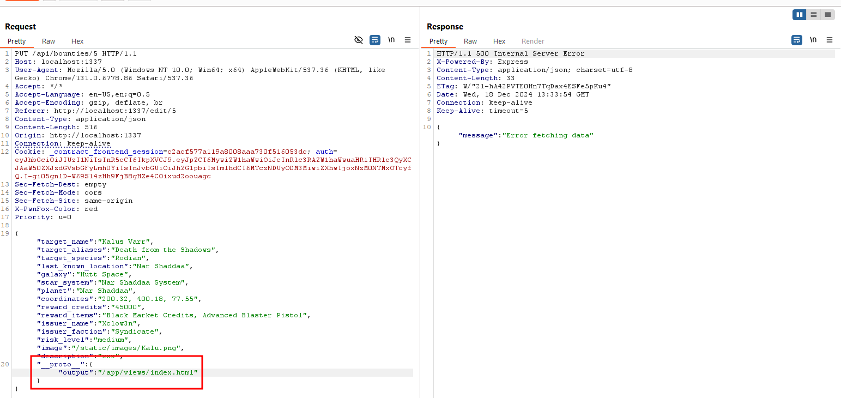Click the request Content-Type: application/json header

click(x=80, y=119)
